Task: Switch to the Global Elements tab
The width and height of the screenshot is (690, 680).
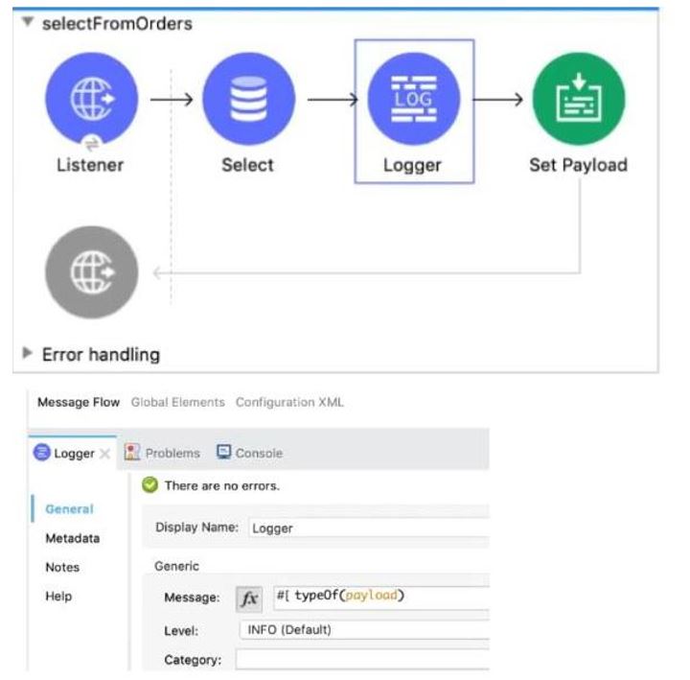Action: point(177,403)
